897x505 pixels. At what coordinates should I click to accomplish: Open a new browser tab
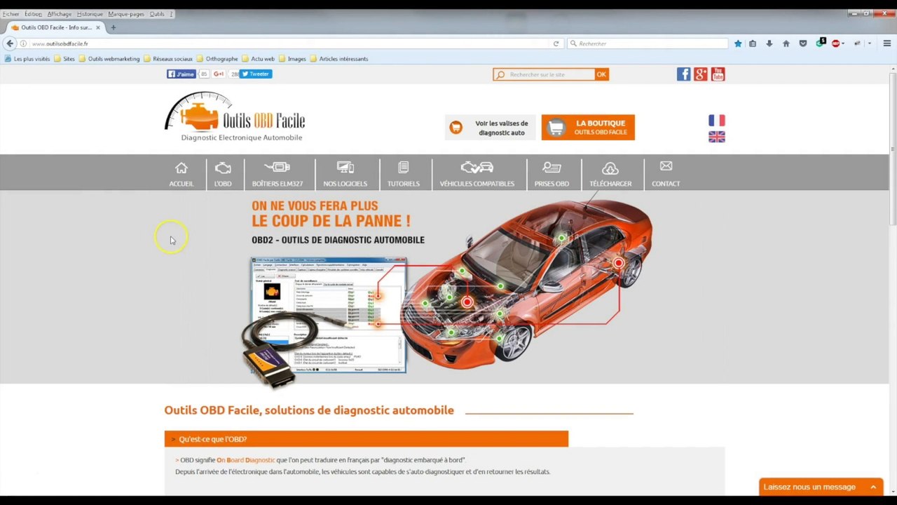point(113,27)
